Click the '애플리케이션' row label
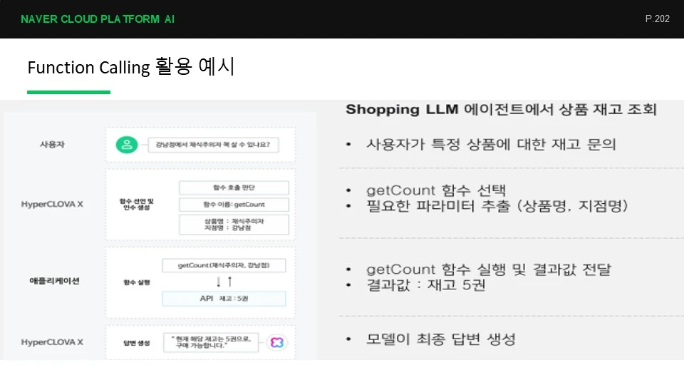The width and height of the screenshot is (684, 385). tap(54, 281)
